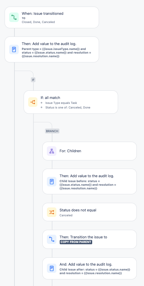The width and height of the screenshot is (144, 286).
Task: Click the blue Transition the issue icon
Action: coord(52,239)
